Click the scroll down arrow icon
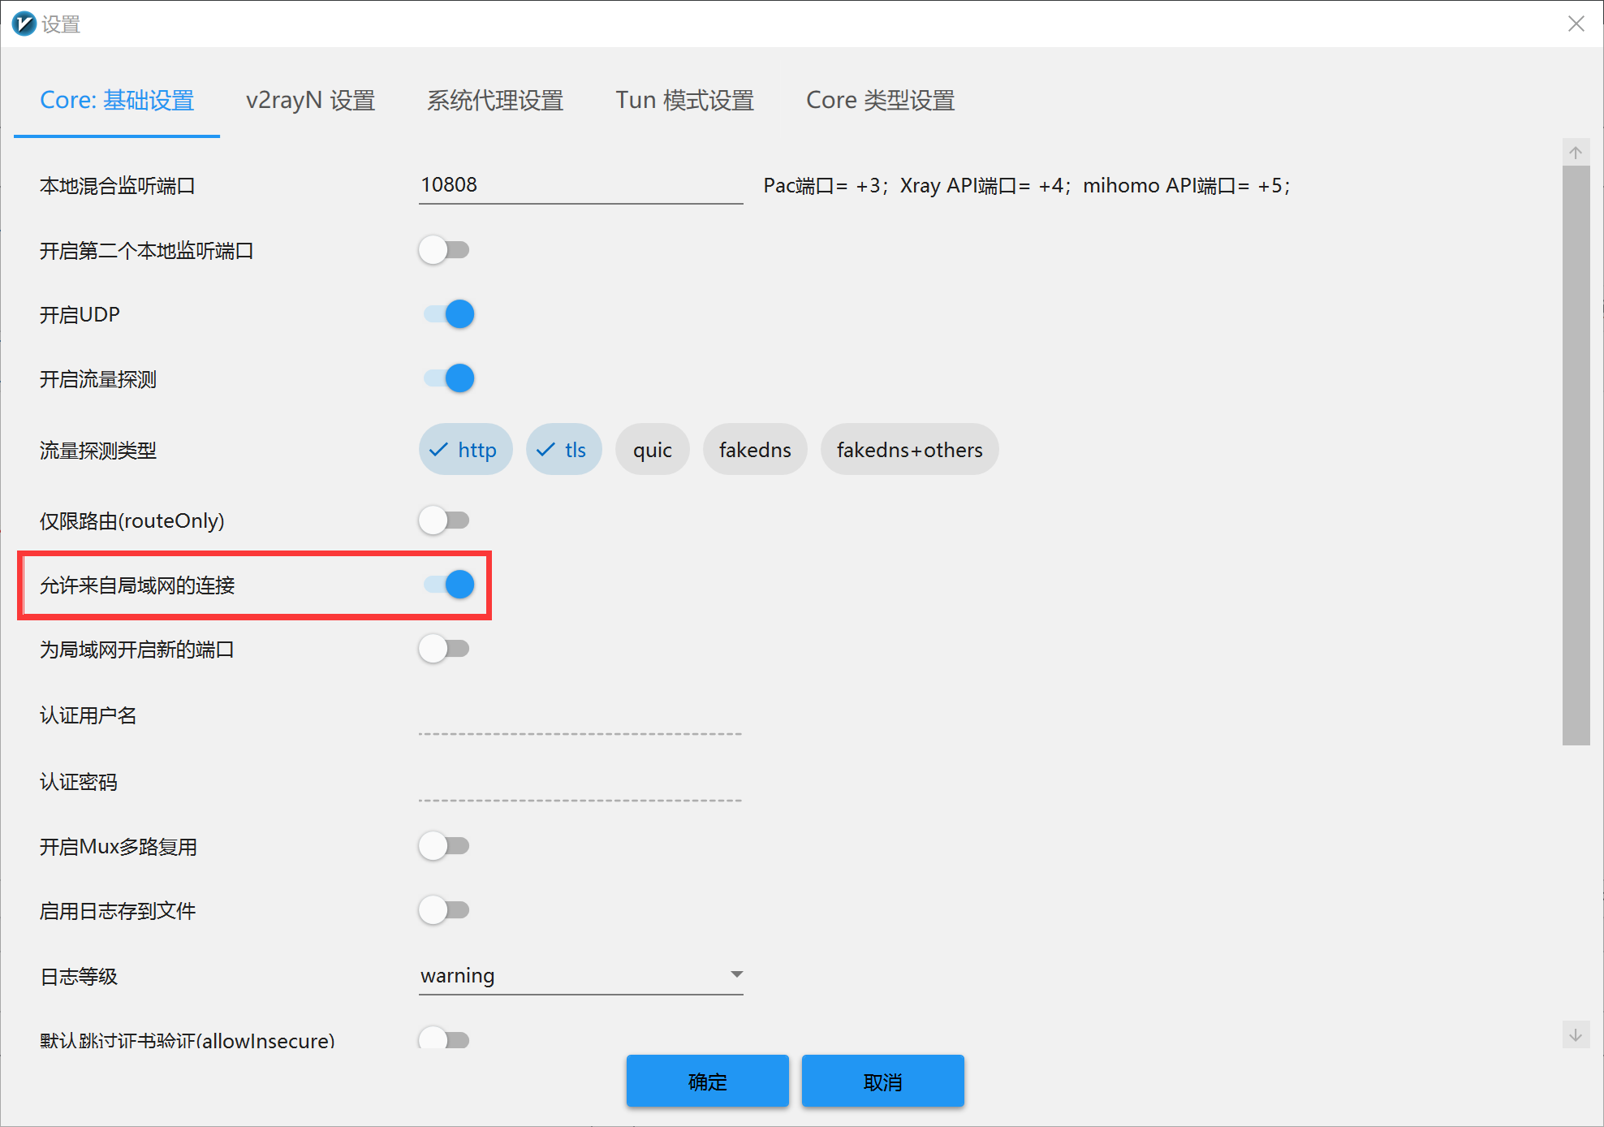This screenshot has height=1127, width=1604. pyautogui.click(x=1575, y=1034)
